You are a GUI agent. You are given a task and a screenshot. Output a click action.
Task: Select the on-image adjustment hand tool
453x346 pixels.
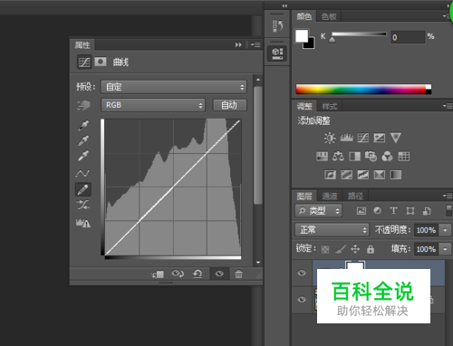pyautogui.click(x=83, y=105)
